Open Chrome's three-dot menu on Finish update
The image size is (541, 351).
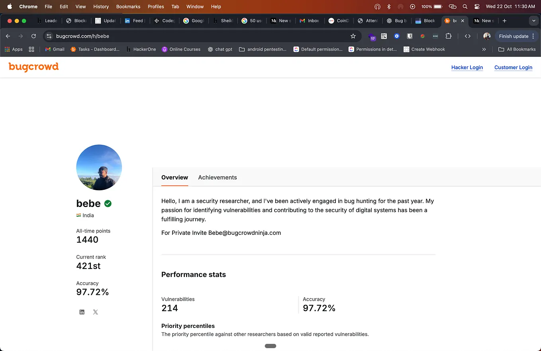tap(533, 36)
